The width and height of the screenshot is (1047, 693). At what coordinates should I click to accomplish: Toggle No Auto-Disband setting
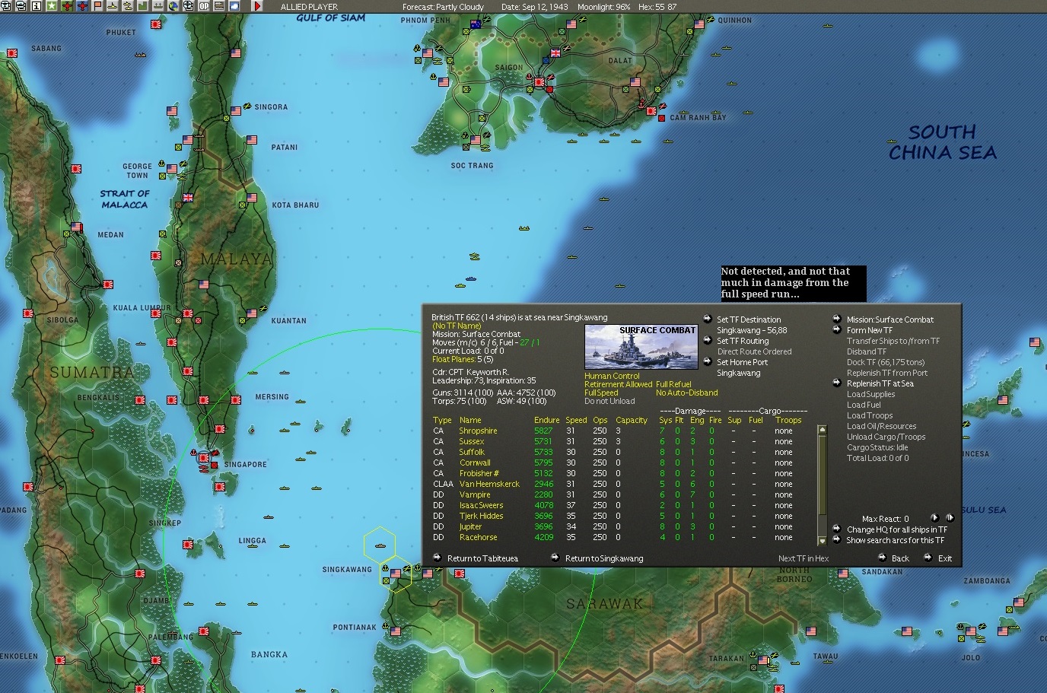pyautogui.click(x=686, y=393)
